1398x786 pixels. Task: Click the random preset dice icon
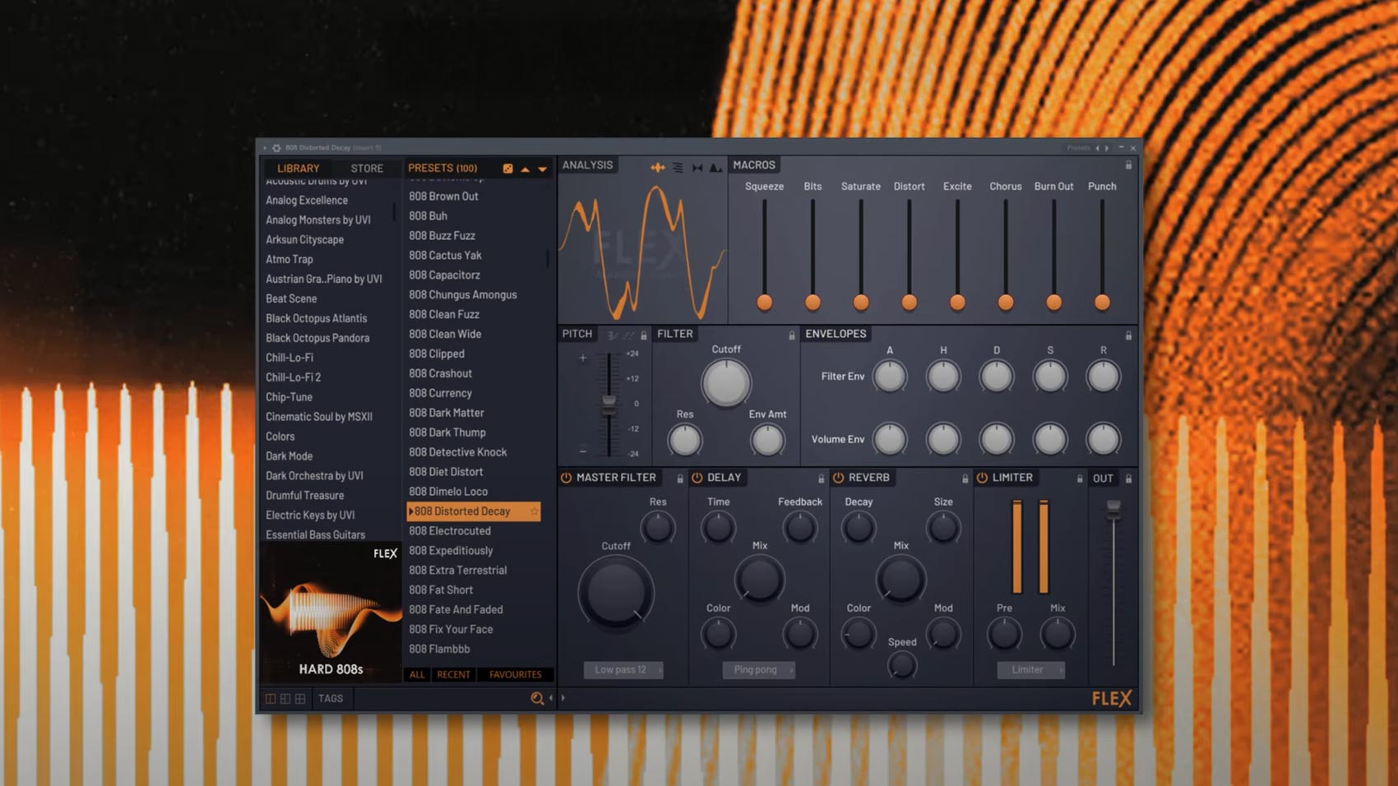(507, 169)
